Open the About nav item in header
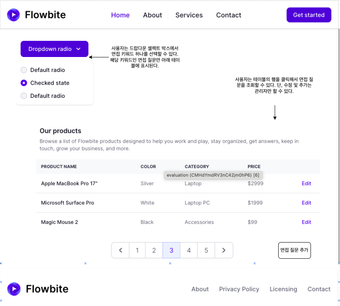Screen dimensions: 340x306 click(153, 15)
